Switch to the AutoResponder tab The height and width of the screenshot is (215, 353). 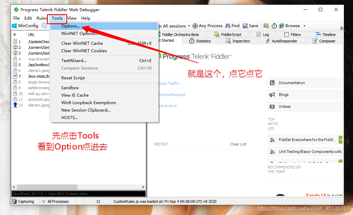click(281, 41)
